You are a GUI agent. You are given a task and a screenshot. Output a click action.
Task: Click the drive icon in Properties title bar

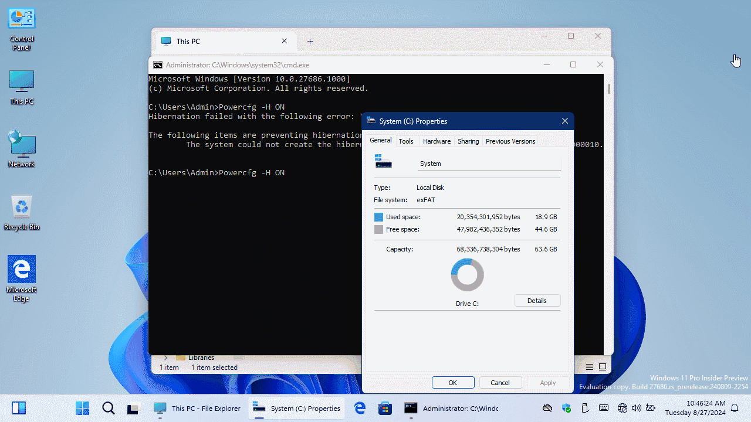coord(371,121)
